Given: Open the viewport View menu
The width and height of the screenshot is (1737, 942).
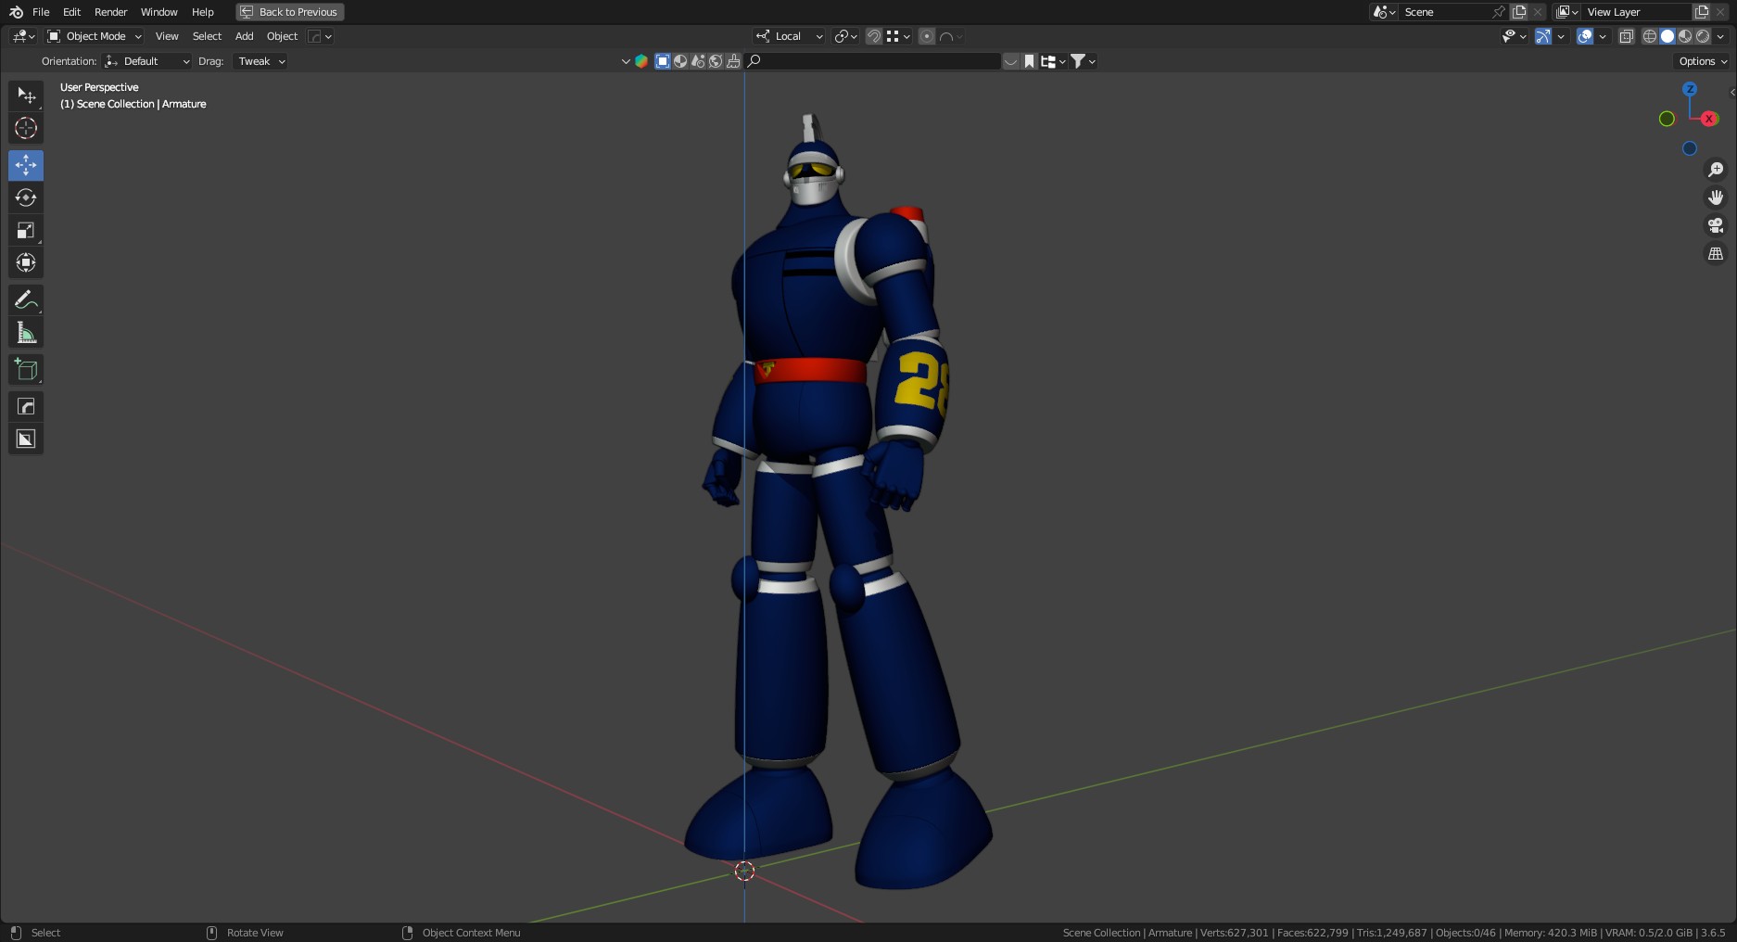Looking at the screenshot, I should 167,36.
